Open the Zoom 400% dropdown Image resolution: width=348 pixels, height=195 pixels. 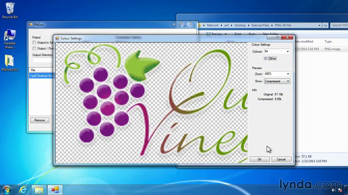point(288,74)
